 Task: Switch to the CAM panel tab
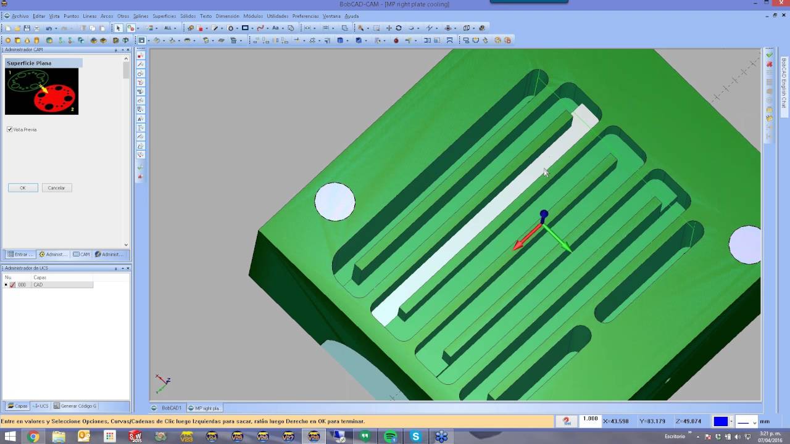coord(81,254)
